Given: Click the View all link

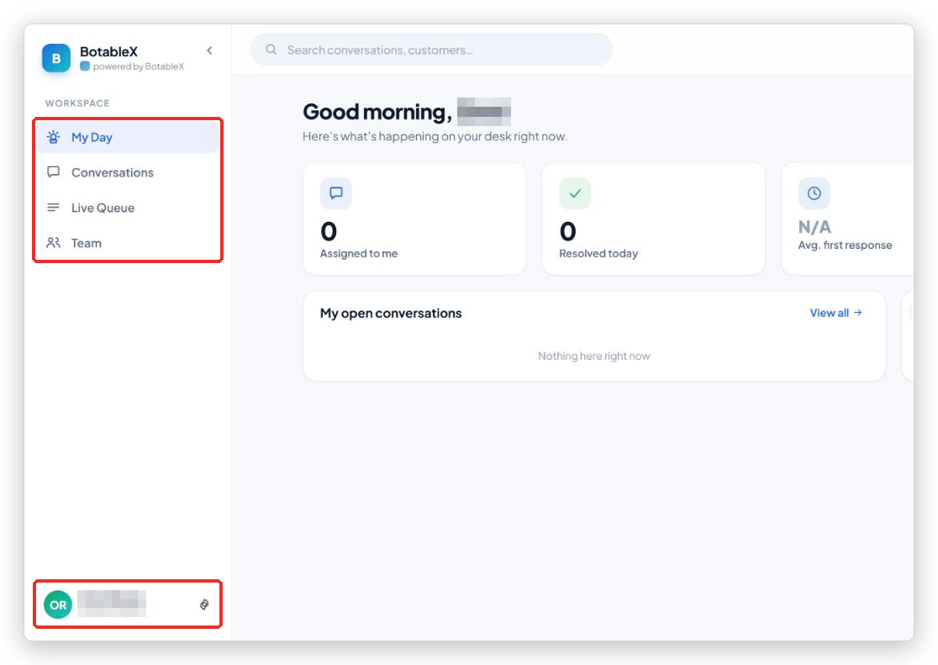Looking at the screenshot, I should [x=835, y=313].
